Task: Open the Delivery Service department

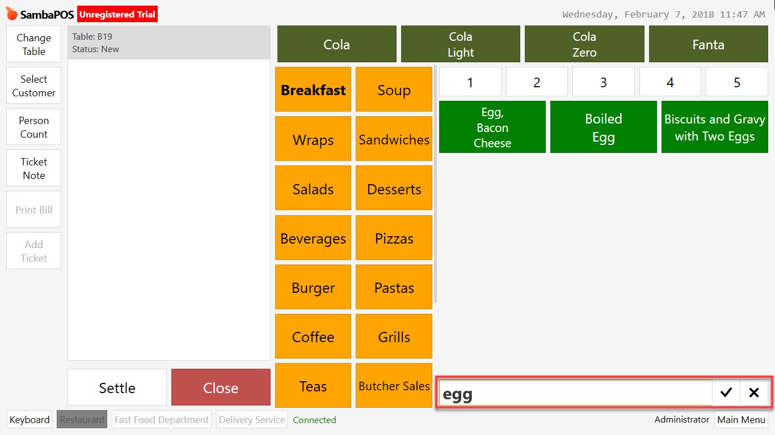Action: (251, 420)
